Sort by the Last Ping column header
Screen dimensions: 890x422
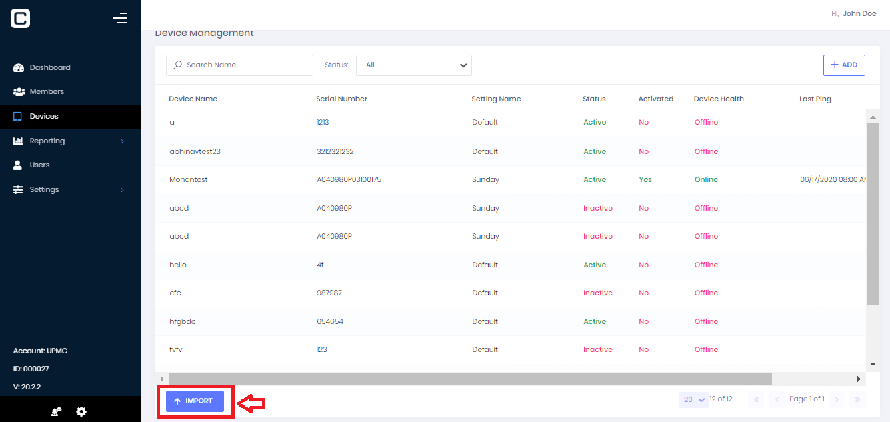[x=815, y=99]
